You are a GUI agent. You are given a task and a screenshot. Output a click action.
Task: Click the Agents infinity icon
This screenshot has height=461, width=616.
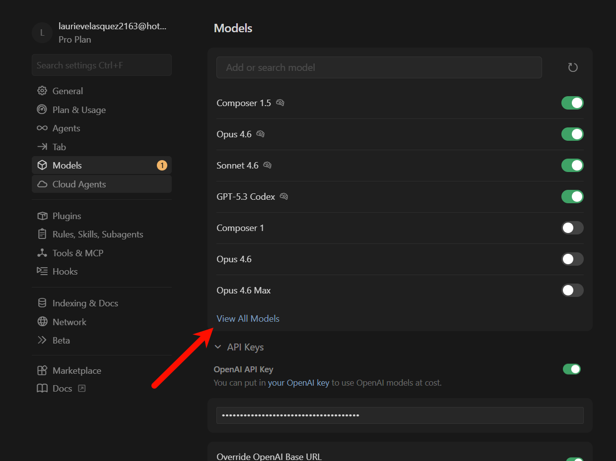42,128
